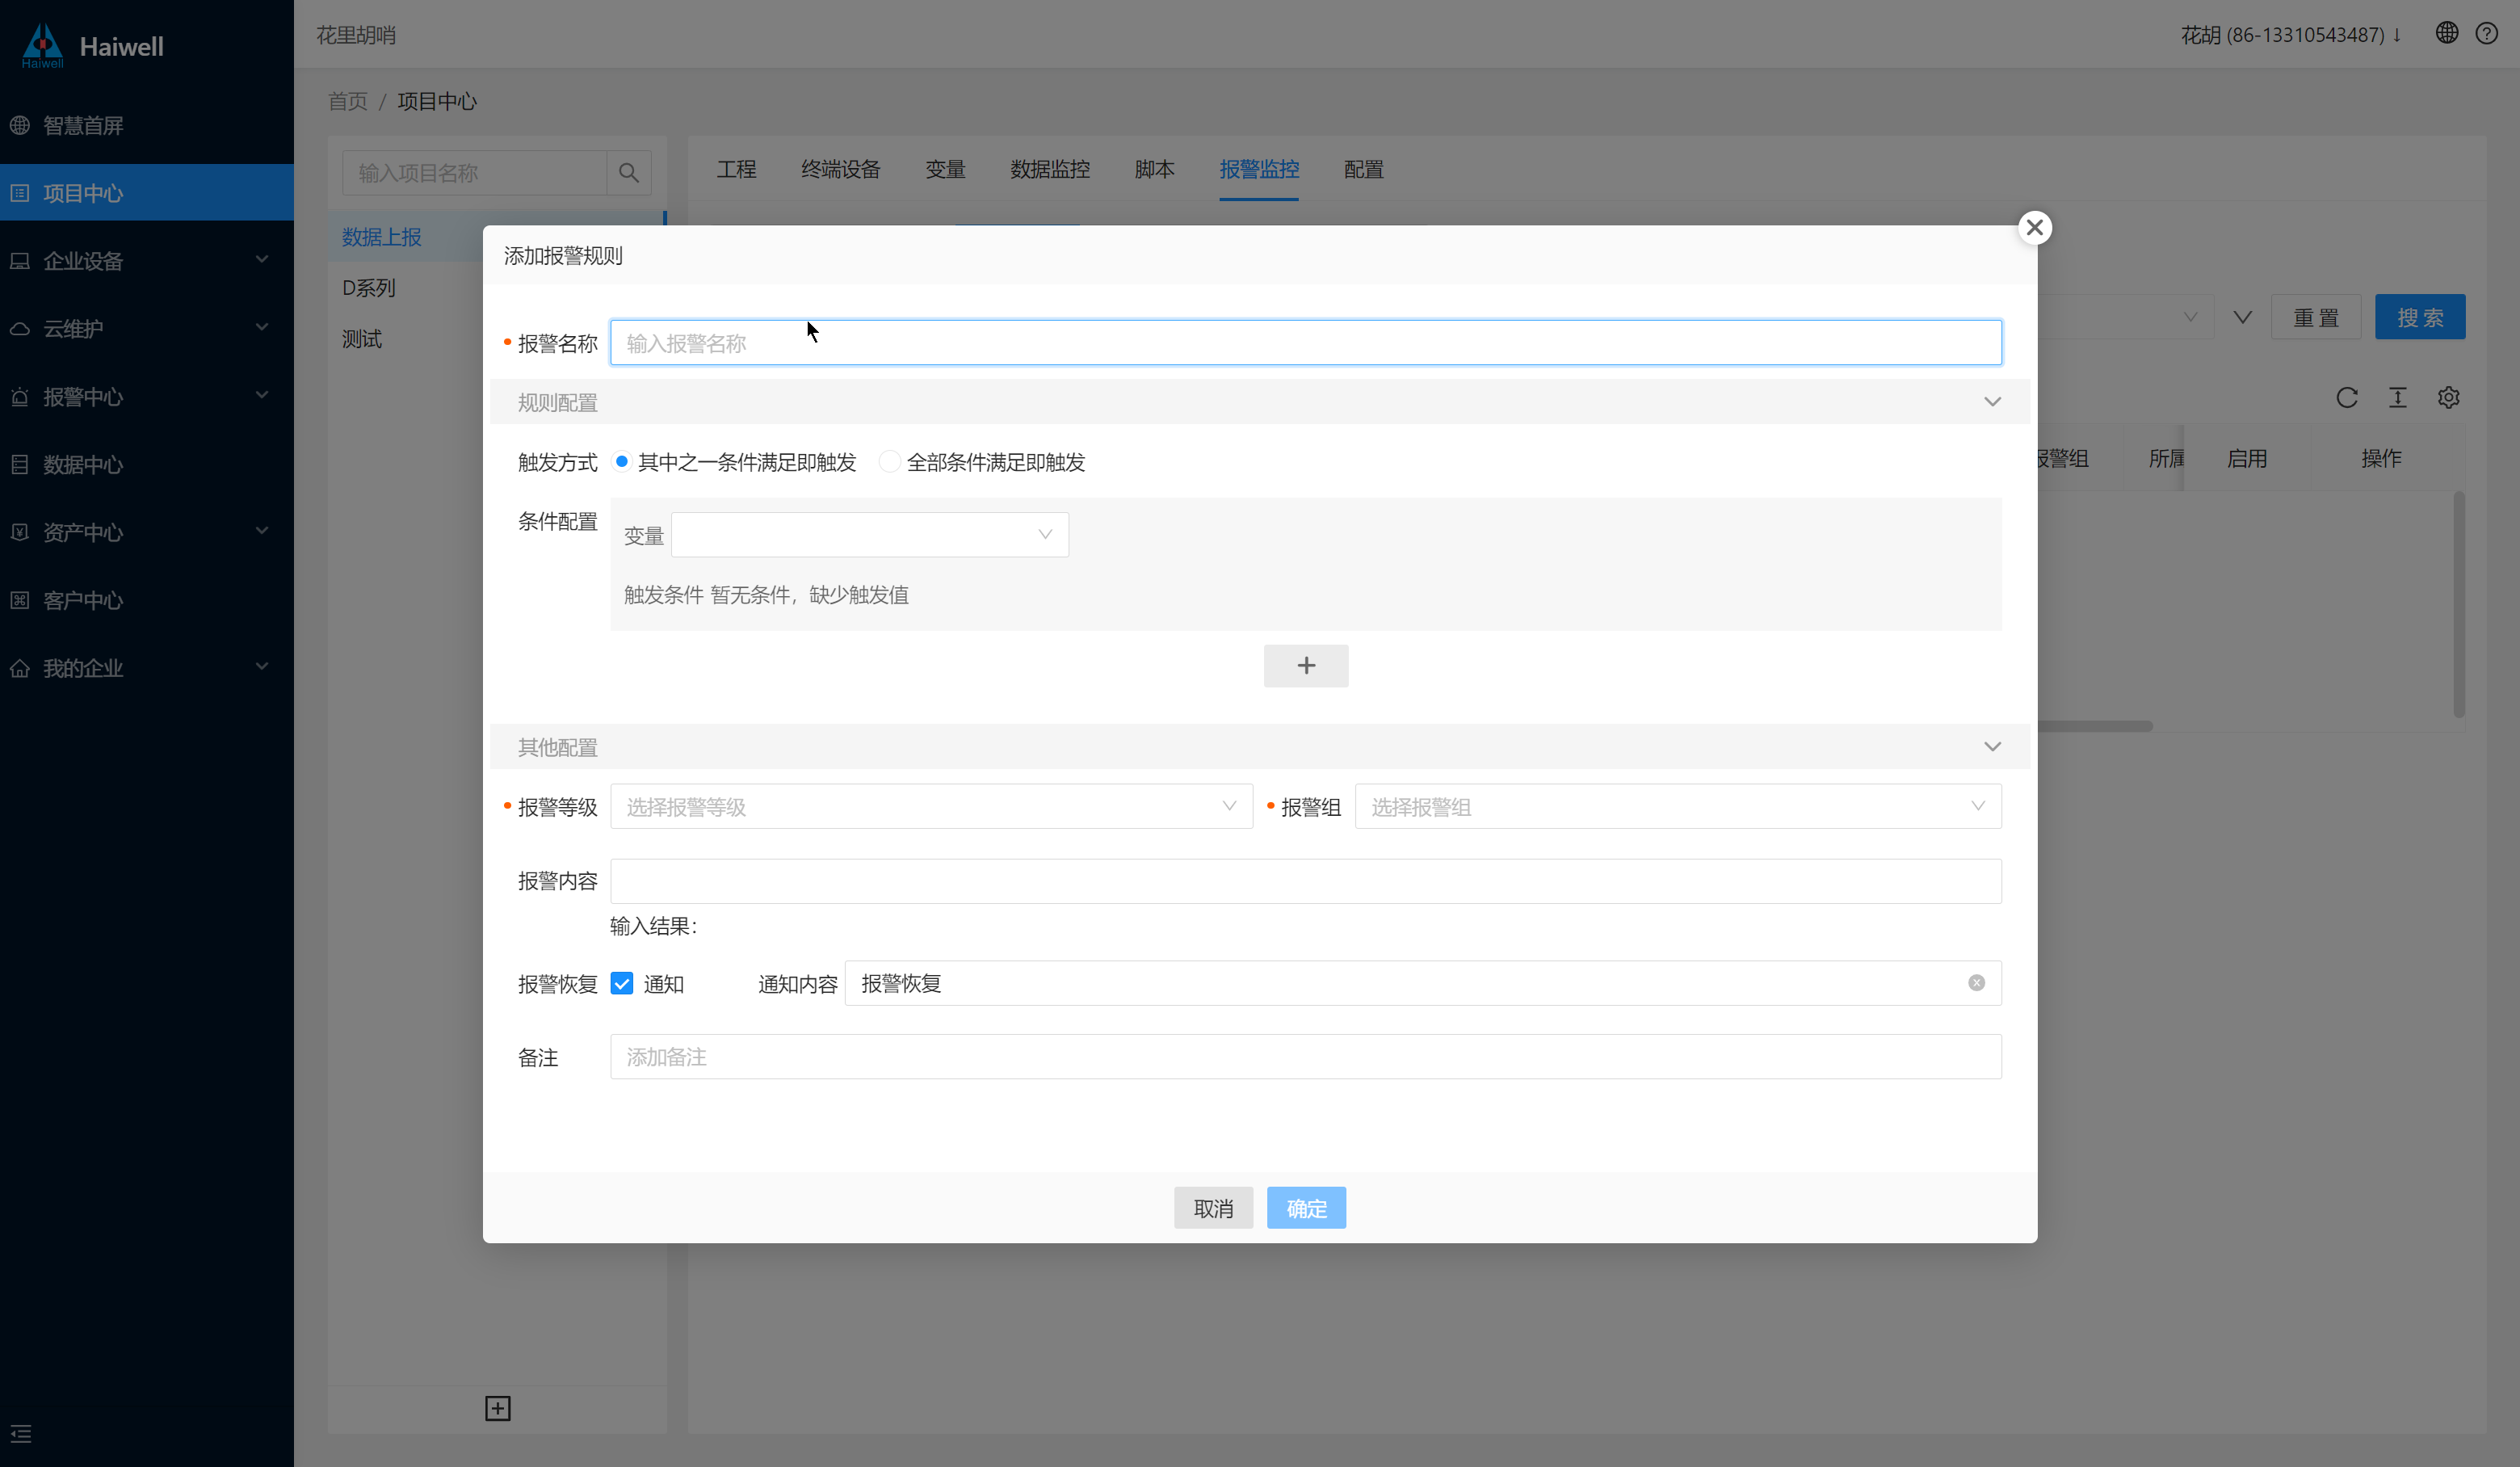Switch to the 脚本 tab
Screen dimensions: 2520x1467
1155,169
